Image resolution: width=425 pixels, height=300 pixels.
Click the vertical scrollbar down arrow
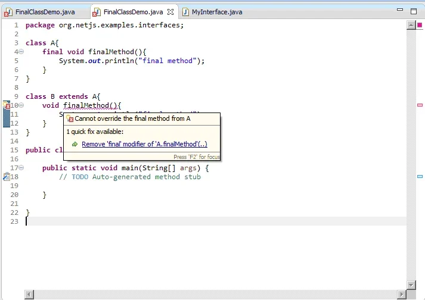[x=411, y=285]
